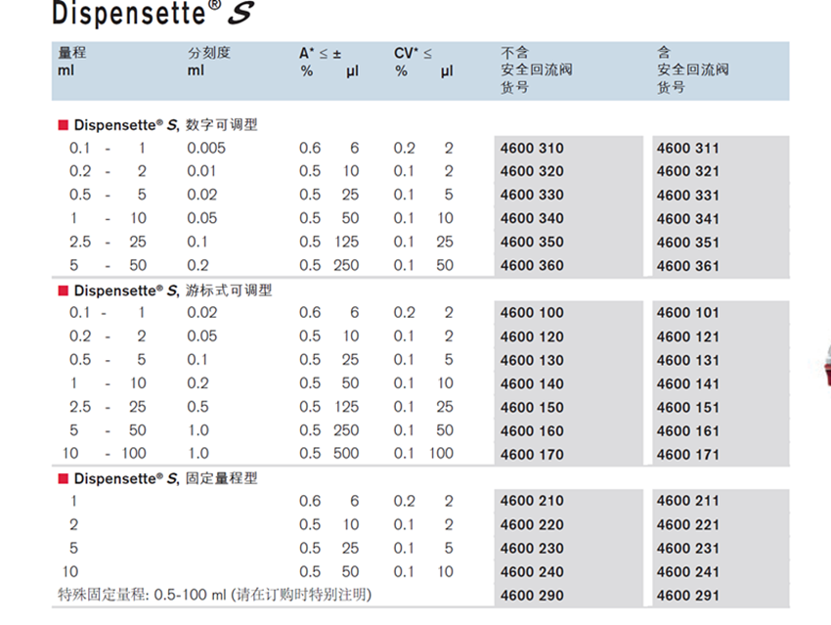The image size is (831, 625).
Task: Select catalog number 4600 310
Action: (x=532, y=149)
